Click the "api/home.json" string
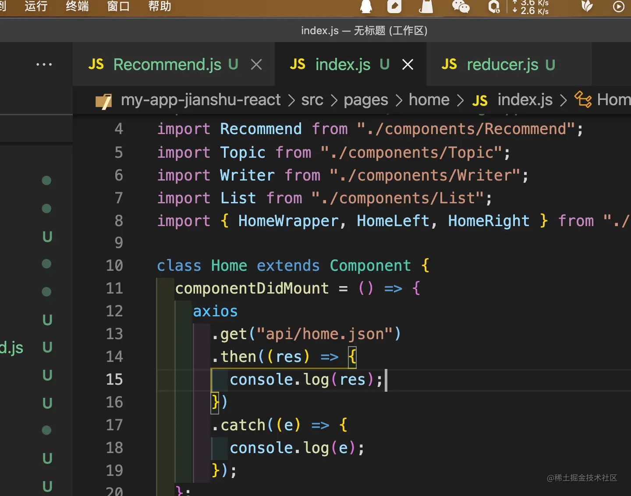631x496 pixels. pos(325,334)
